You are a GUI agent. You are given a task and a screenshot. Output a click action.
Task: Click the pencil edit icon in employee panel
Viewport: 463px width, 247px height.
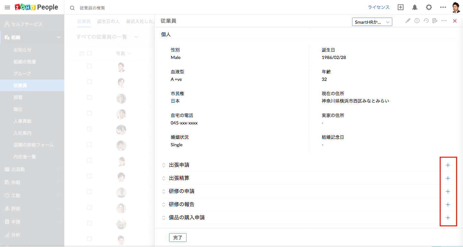coord(408,21)
